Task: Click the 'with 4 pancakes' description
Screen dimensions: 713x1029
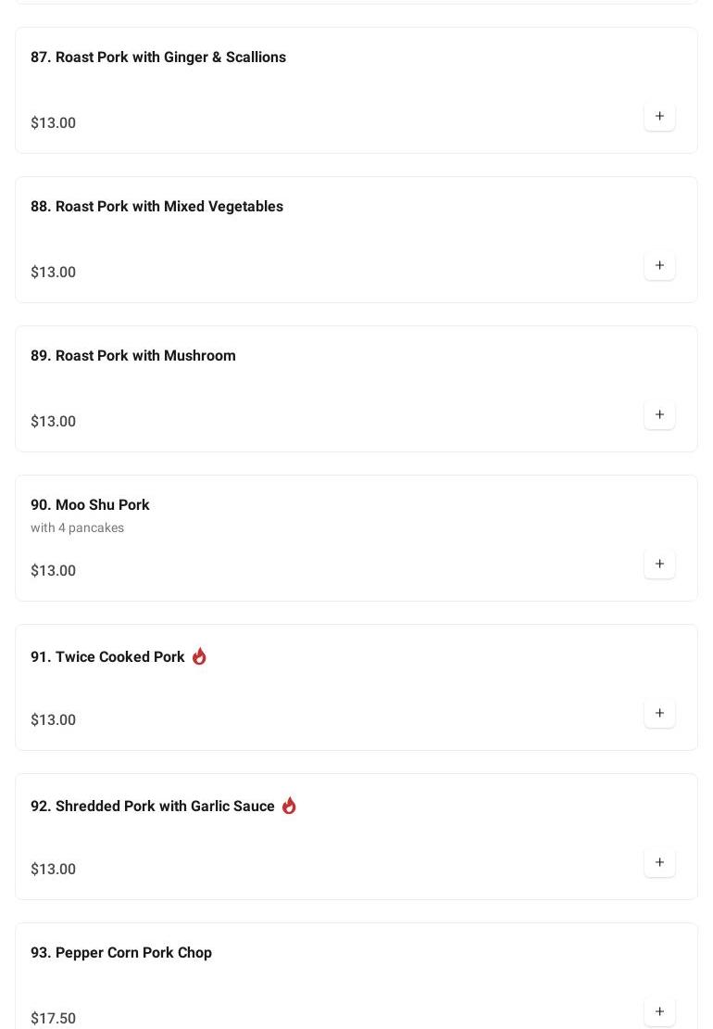Action: point(77,528)
